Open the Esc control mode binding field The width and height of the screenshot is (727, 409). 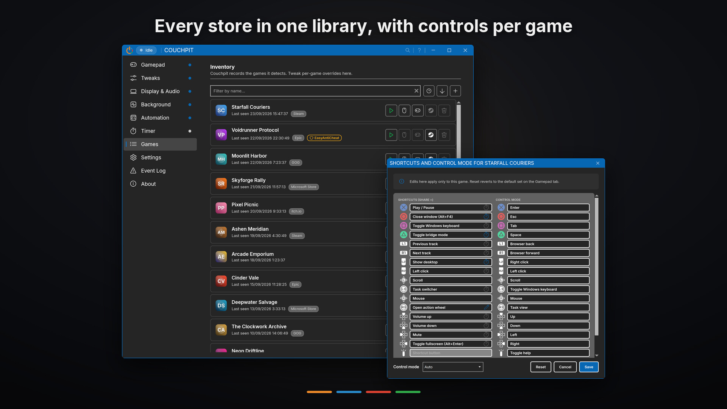(x=548, y=217)
